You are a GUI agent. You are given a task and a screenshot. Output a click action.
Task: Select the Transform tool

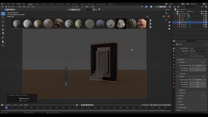[x=3, y=33]
